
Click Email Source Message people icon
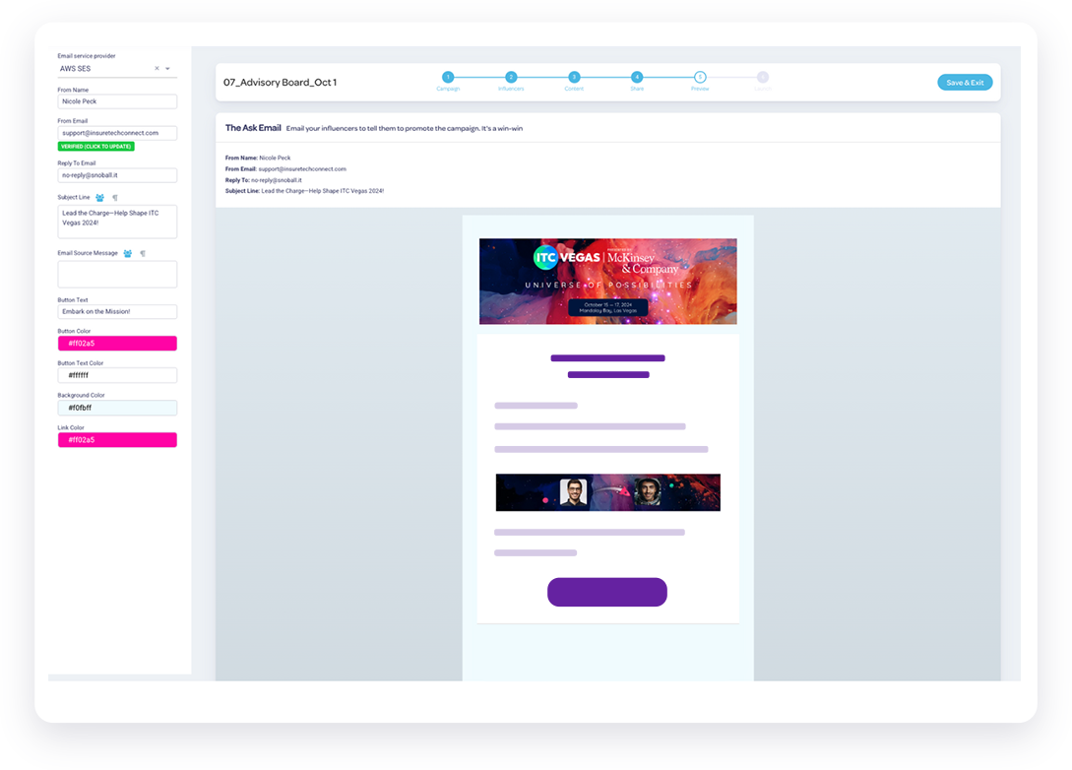(128, 254)
